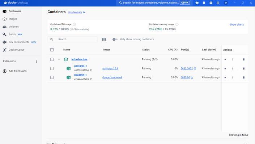Click info icon next to Container memory usage
This screenshot has width=255, height=144.
(177, 24)
